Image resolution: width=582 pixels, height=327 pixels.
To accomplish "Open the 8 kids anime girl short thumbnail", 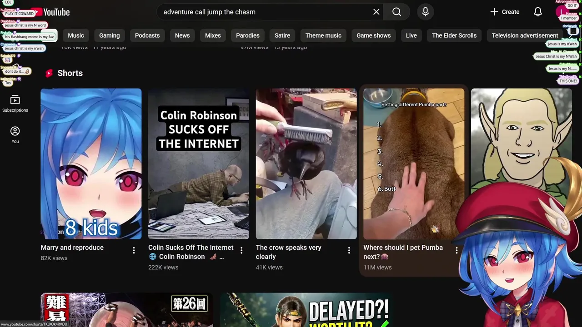I will click(x=91, y=163).
